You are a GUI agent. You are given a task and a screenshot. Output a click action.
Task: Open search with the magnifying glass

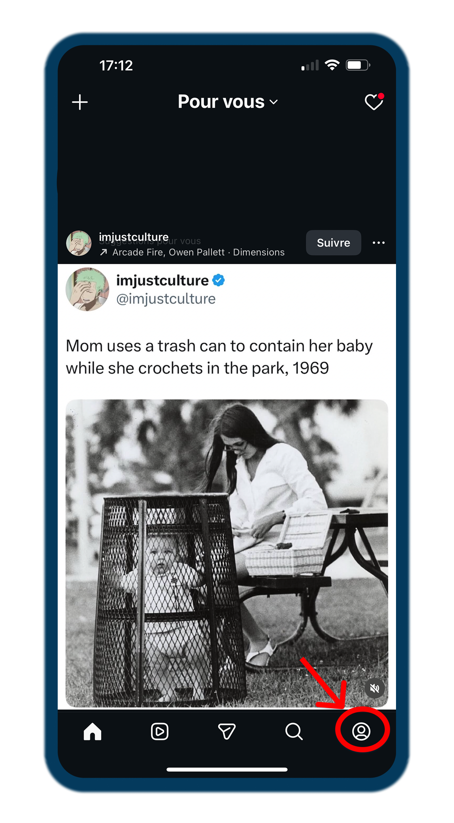tap(294, 732)
